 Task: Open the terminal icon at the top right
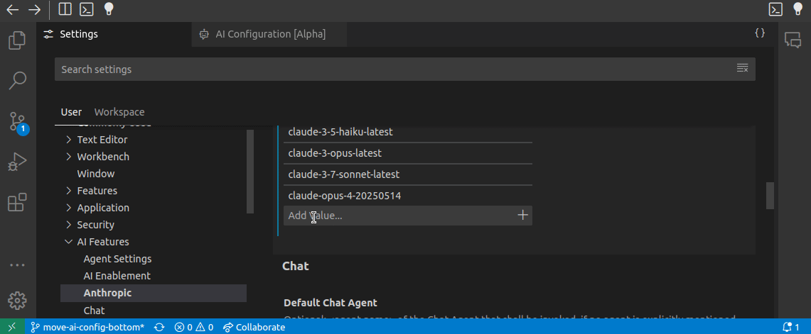pos(775,9)
